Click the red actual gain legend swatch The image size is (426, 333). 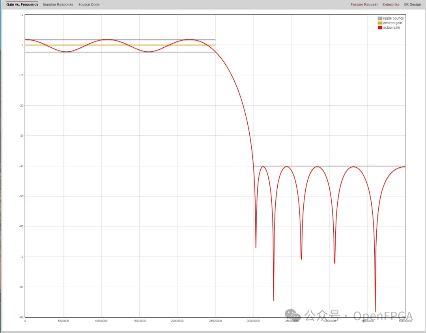(380, 28)
